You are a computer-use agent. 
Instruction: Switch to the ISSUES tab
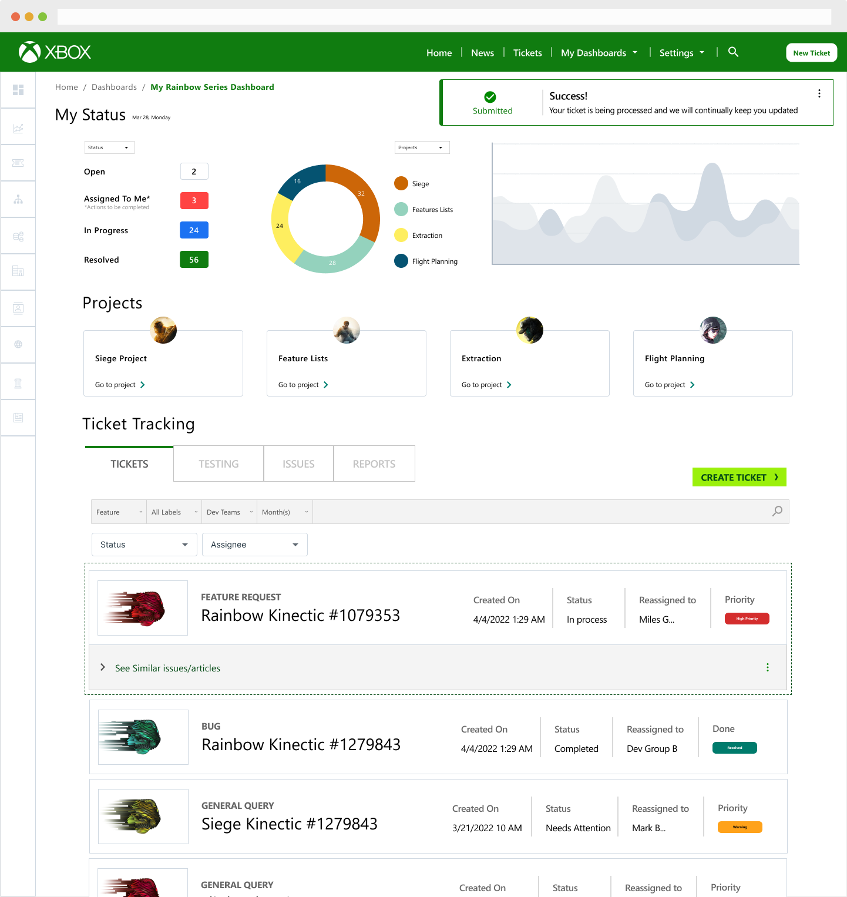coord(298,464)
